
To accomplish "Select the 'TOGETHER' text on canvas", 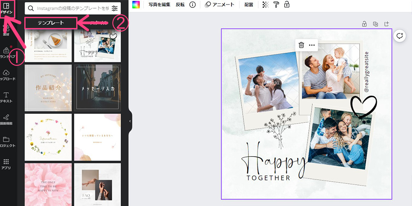I will (268, 178).
